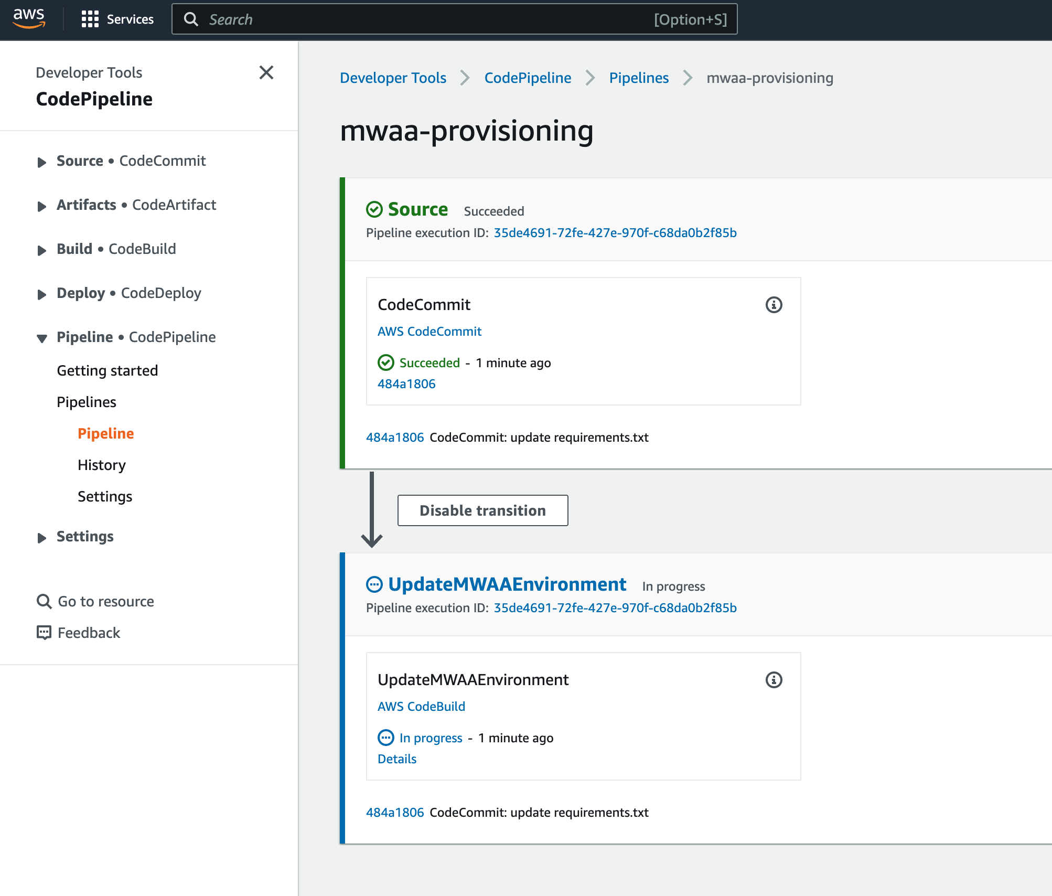Open the AWS CodeCommit provider link
This screenshot has height=896, width=1052.
point(430,331)
